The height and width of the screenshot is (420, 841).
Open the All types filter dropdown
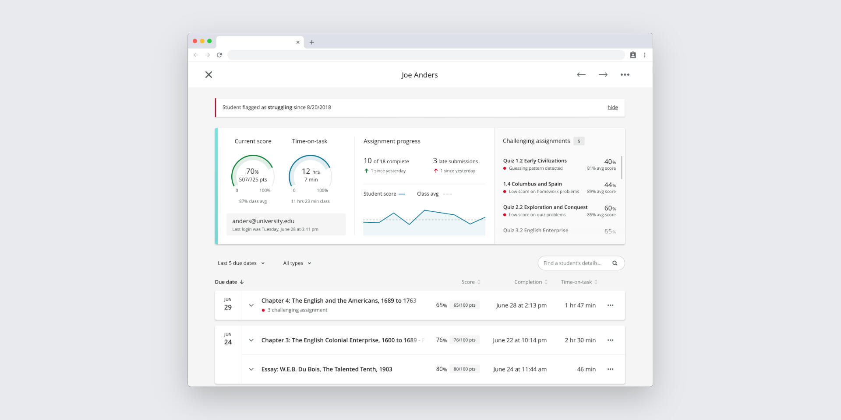(x=297, y=263)
